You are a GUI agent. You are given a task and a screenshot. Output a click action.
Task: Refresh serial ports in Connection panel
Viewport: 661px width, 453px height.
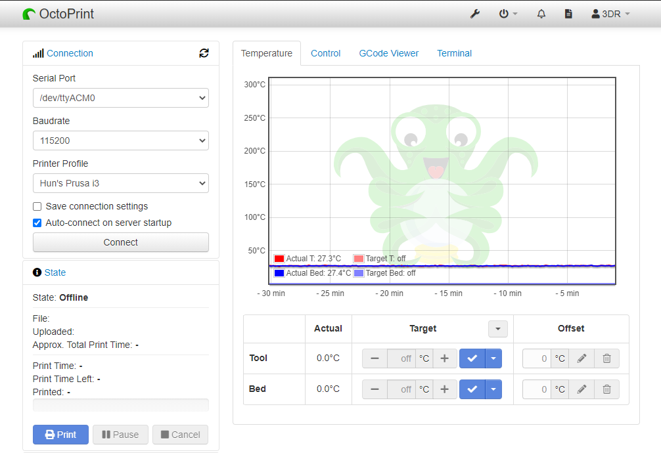coord(204,53)
